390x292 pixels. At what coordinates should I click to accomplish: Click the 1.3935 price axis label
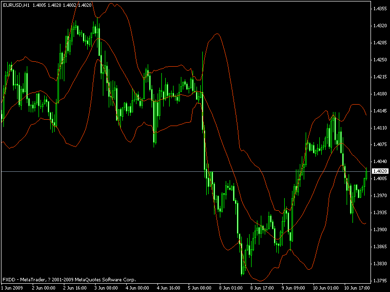point(380,213)
